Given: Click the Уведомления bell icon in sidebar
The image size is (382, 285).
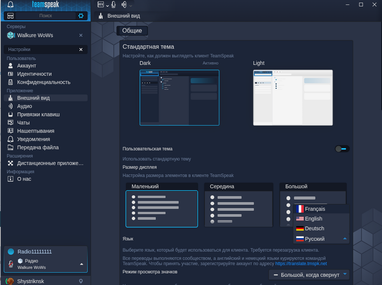Looking at the screenshot, I should (x=11, y=139).
